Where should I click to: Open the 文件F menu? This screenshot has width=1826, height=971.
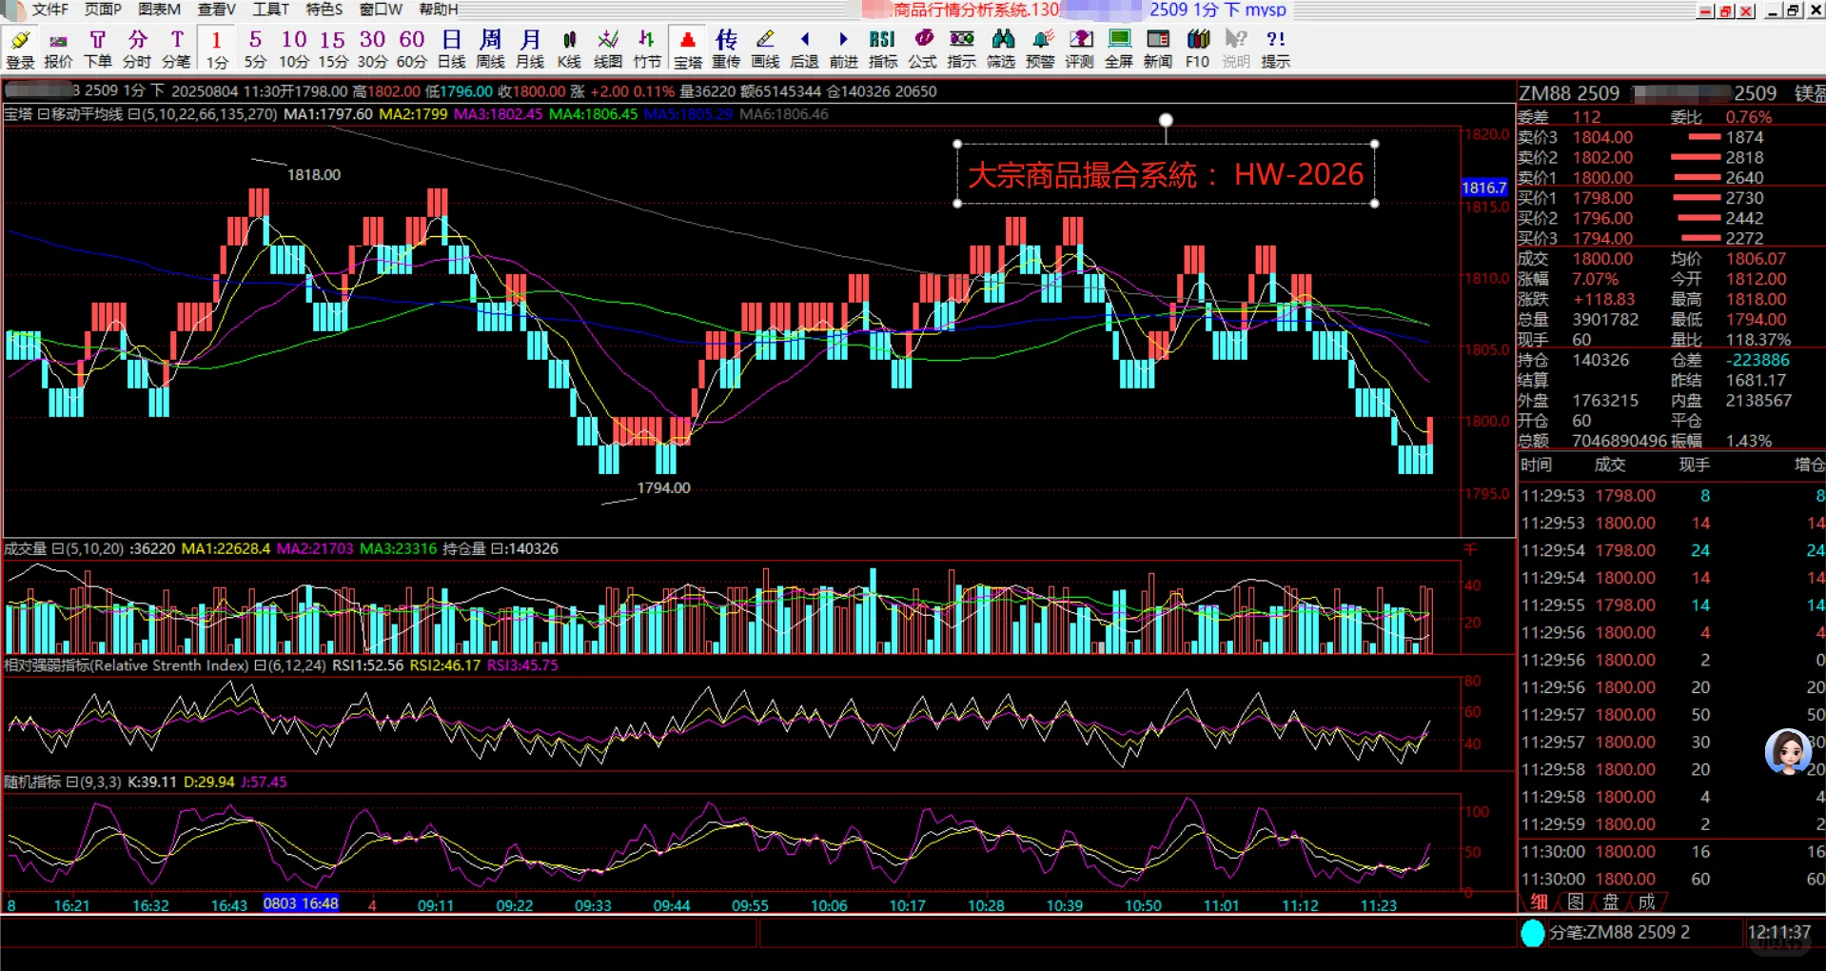click(x=50, y=10)
